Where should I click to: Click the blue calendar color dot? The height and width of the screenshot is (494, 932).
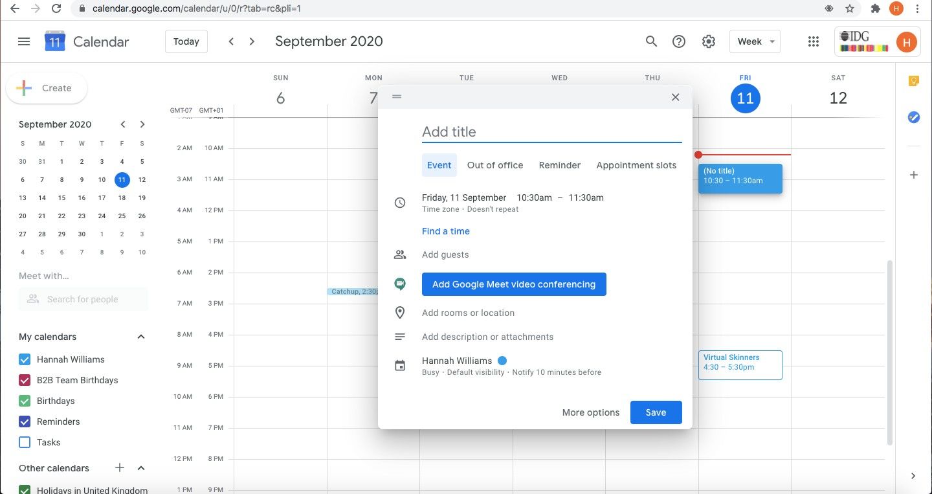point(502,361)
